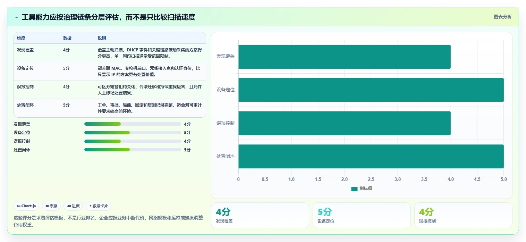Click footer note starting 这些评分是采购评估模板
The height and width of the screenshot is (242, 526).
(x=108, y=221)
